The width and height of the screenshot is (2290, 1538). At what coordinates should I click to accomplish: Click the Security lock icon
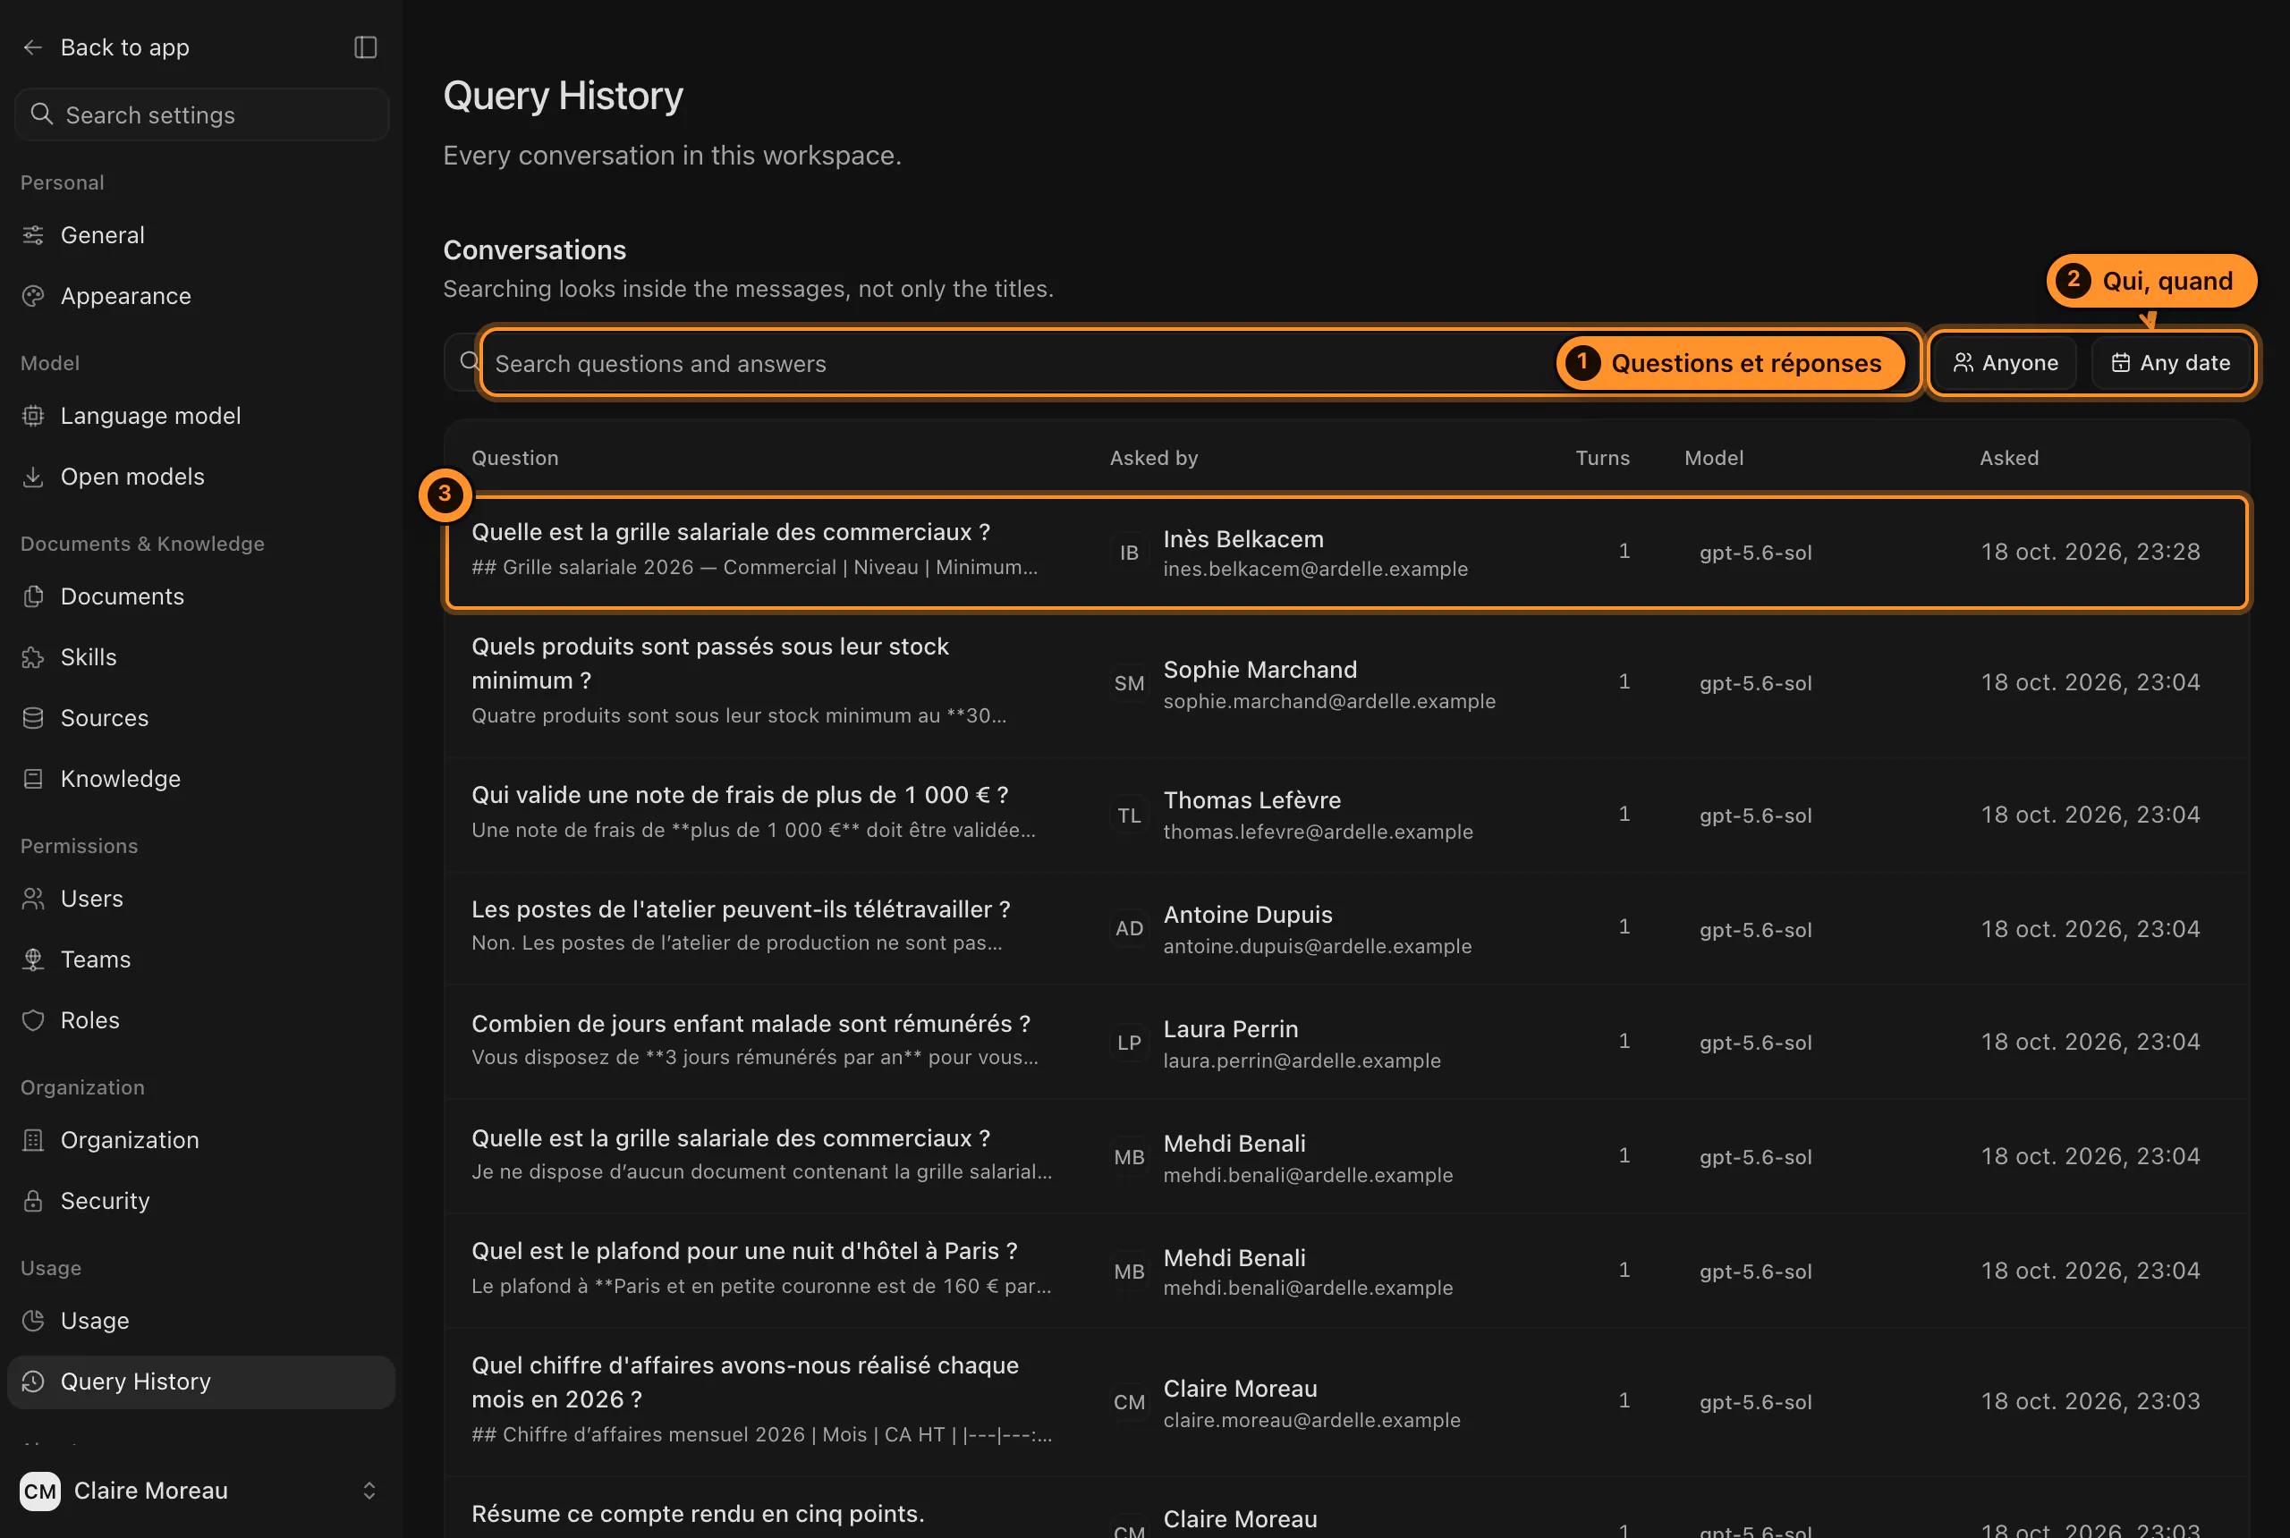(33, 1201)
